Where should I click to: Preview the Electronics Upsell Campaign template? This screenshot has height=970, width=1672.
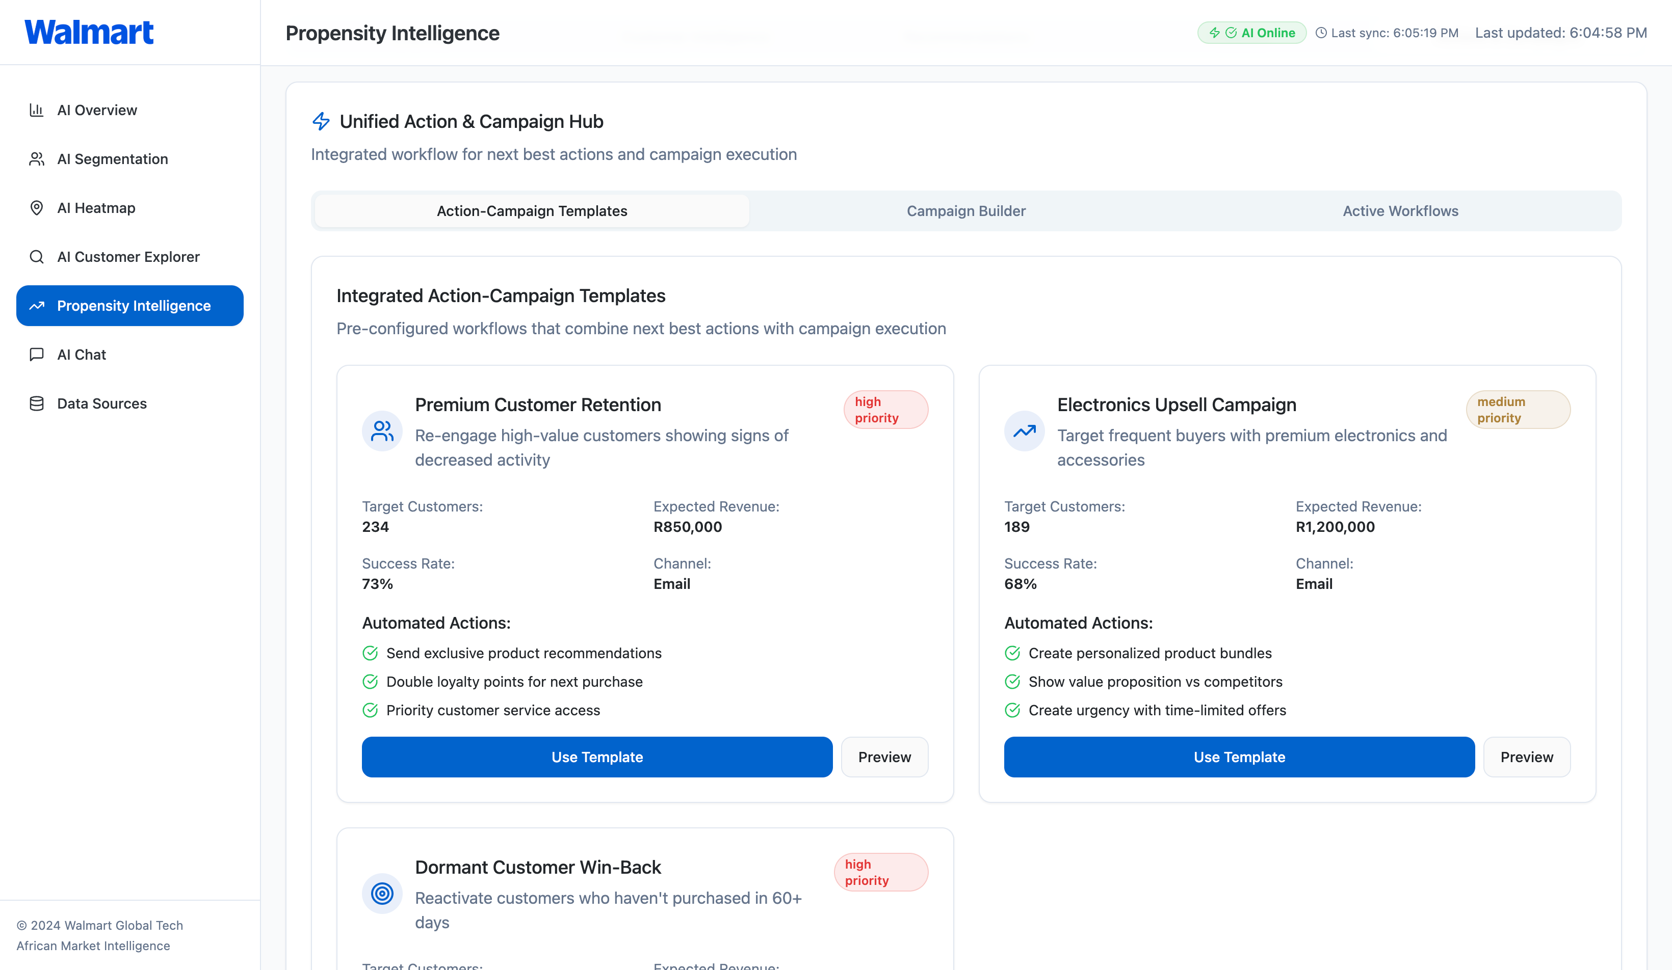click(1527, 757)
